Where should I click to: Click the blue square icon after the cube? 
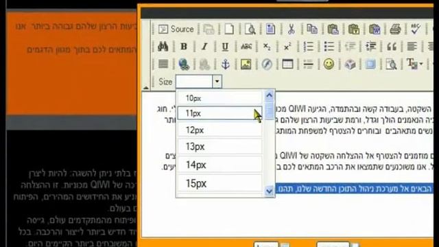coord(370,64)
